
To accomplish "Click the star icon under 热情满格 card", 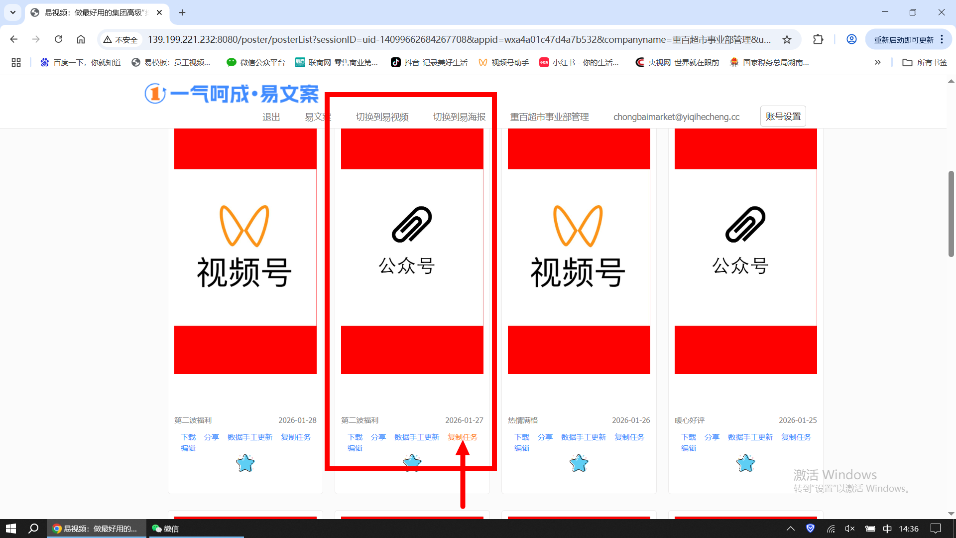I will pos(579,463).
